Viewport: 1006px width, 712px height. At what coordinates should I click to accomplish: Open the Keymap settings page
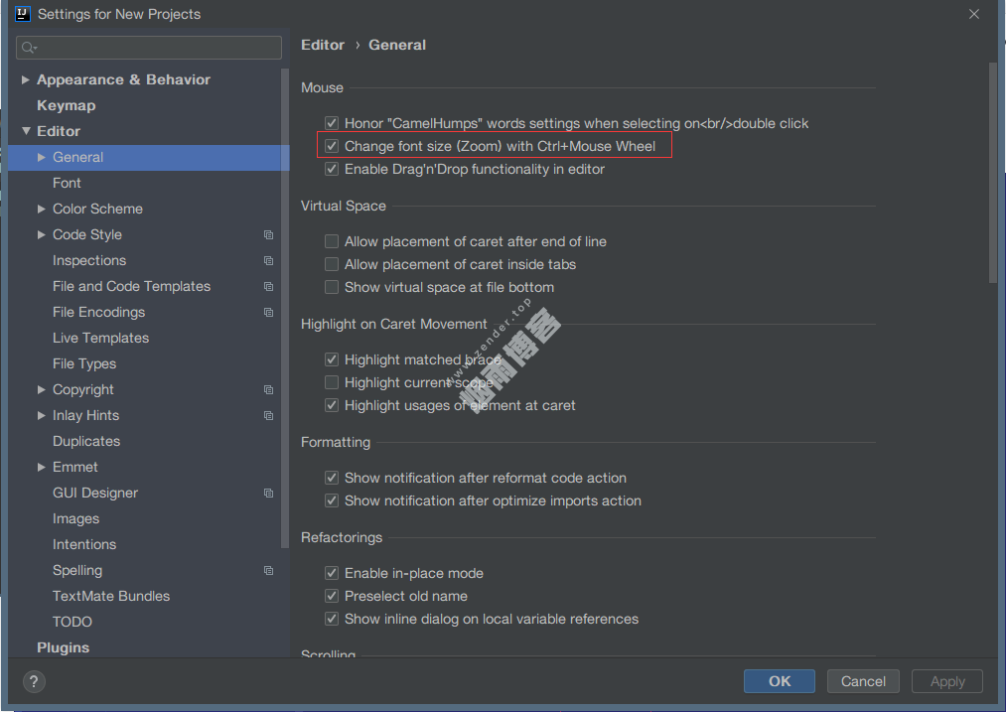tap(66, 105)
